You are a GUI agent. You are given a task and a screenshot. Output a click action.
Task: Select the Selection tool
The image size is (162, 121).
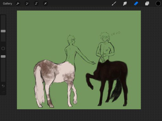[x=36, y=3]
